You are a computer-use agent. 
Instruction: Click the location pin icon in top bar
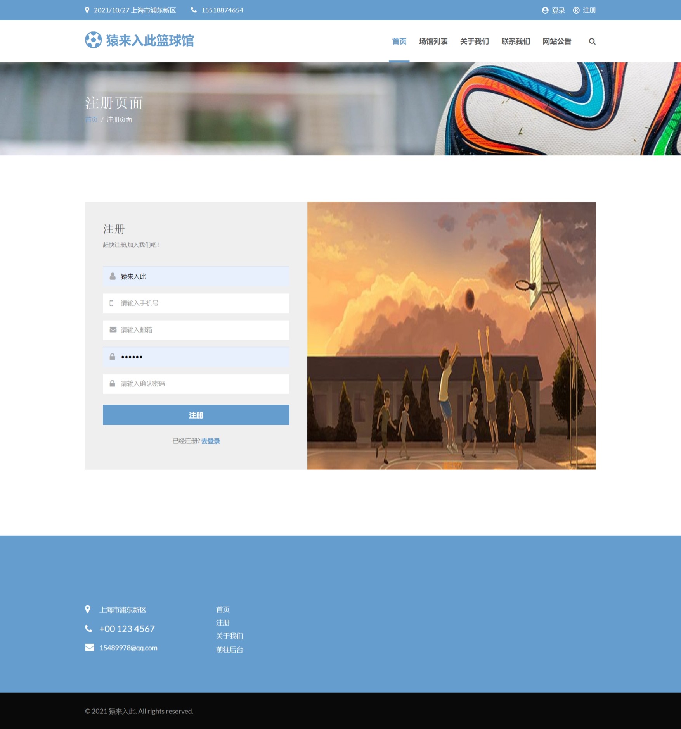(x=87, y=10)
